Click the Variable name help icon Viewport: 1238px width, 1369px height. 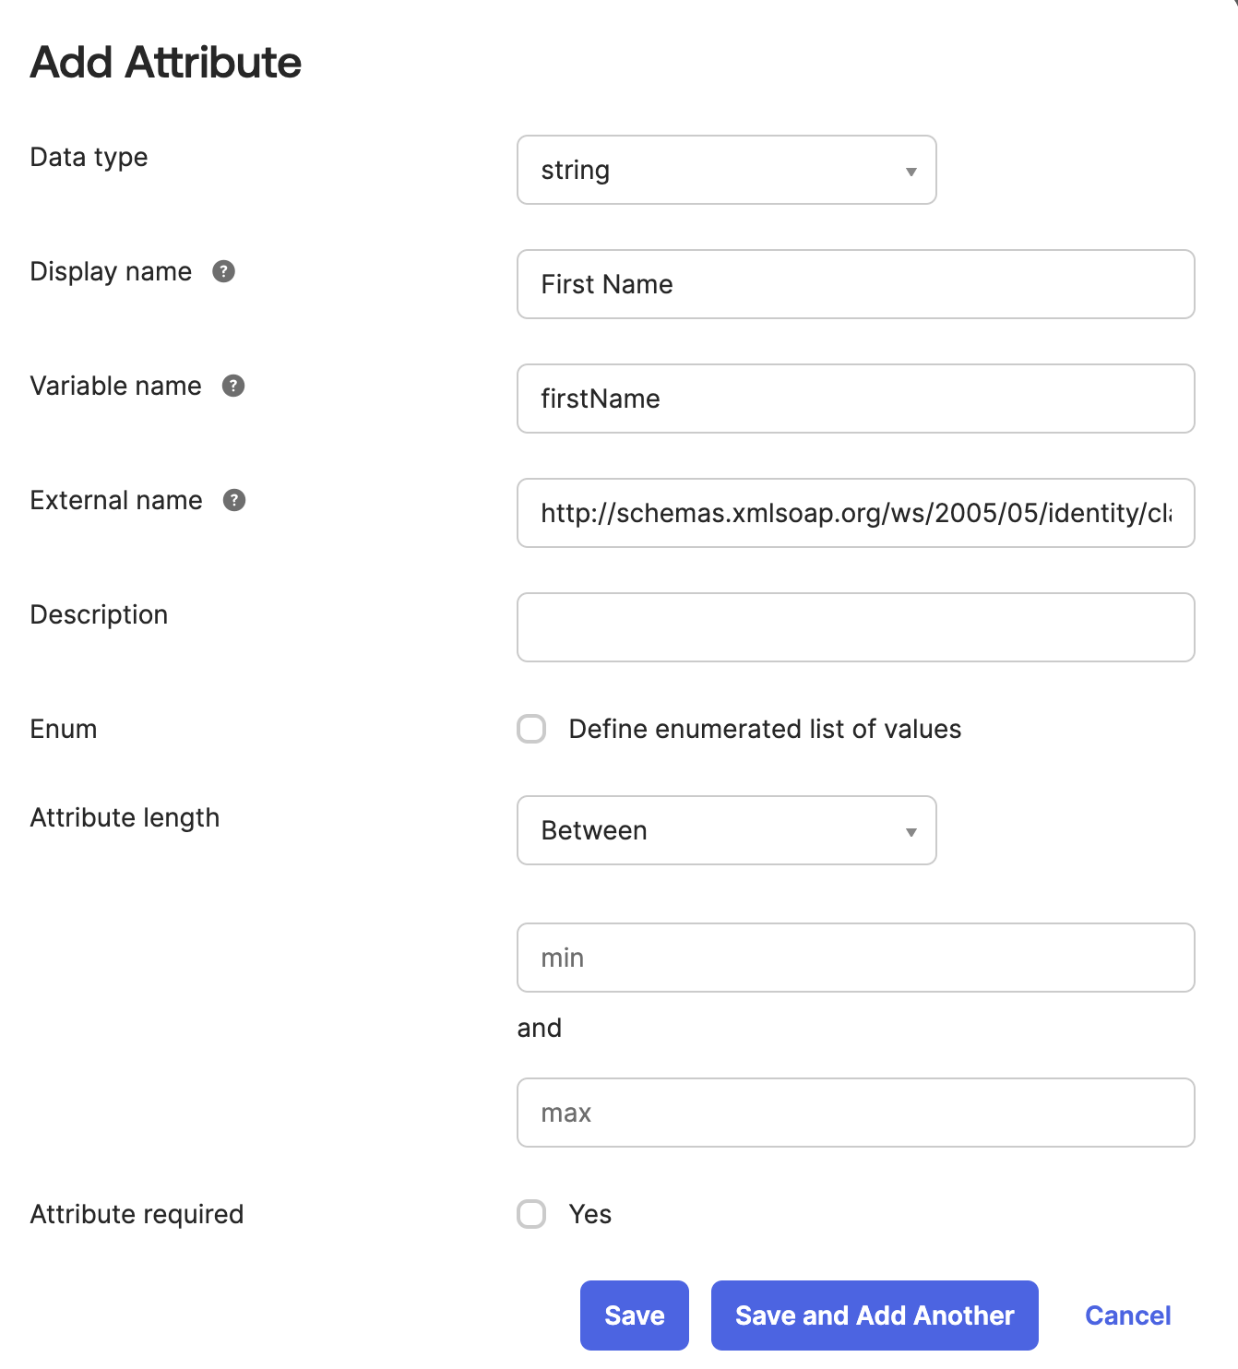[234, 387]
